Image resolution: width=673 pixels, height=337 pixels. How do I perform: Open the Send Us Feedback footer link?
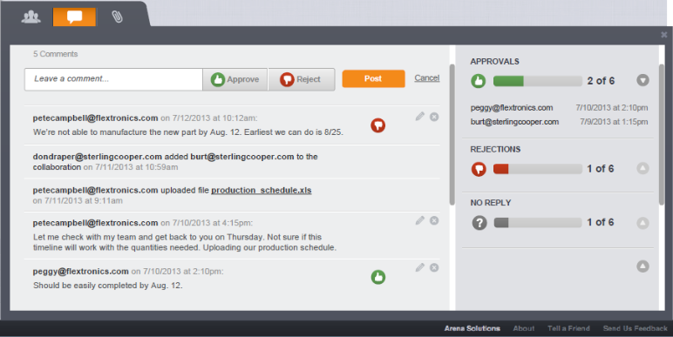[x=636, y=328]
